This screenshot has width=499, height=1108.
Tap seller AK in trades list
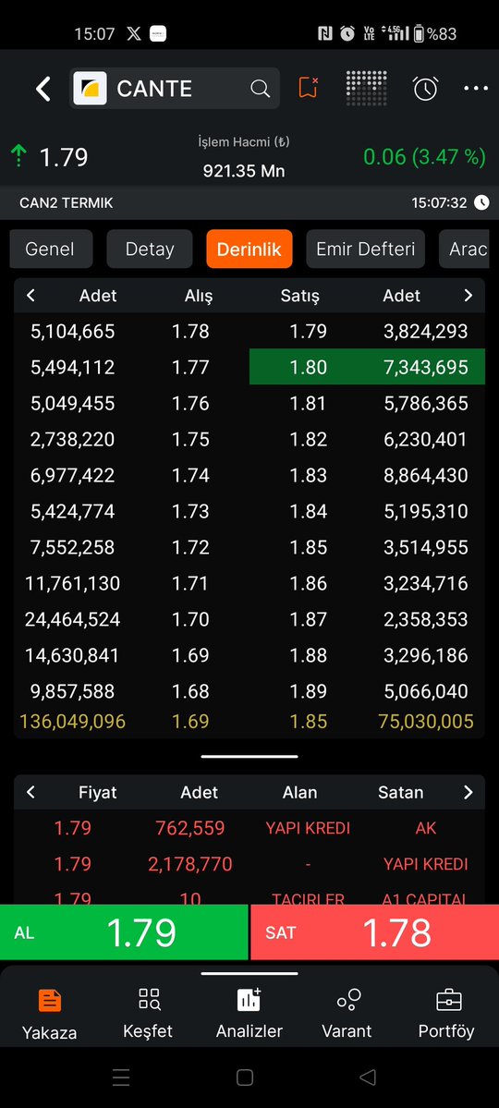click(426, 827)
